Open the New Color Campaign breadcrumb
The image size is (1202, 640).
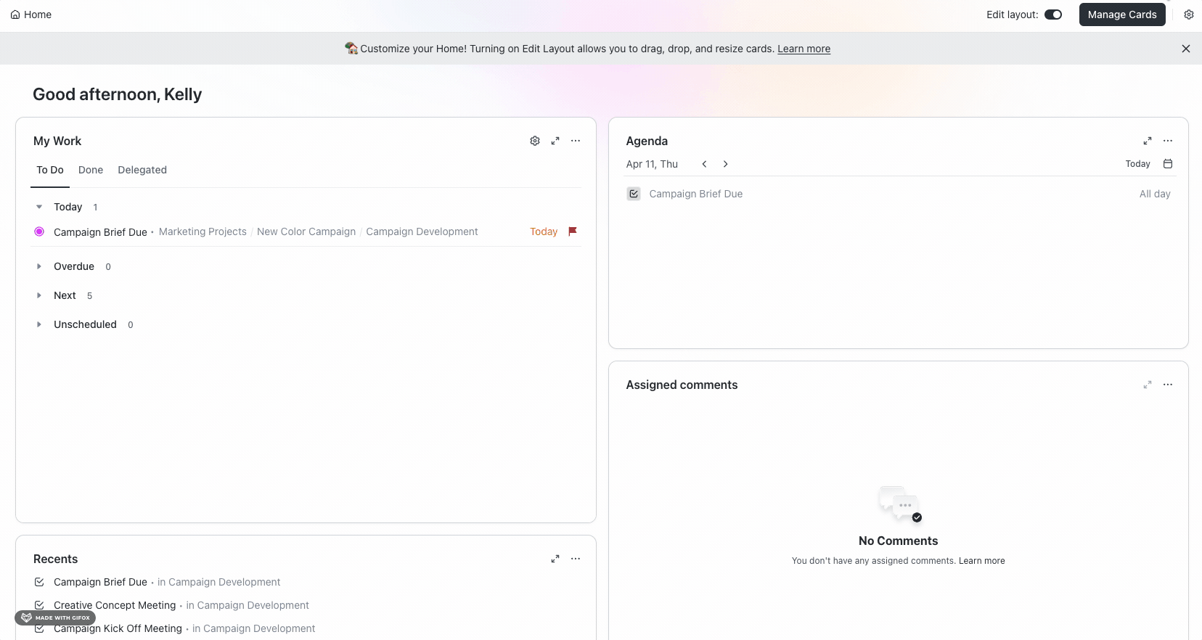(x=306, y=231)
